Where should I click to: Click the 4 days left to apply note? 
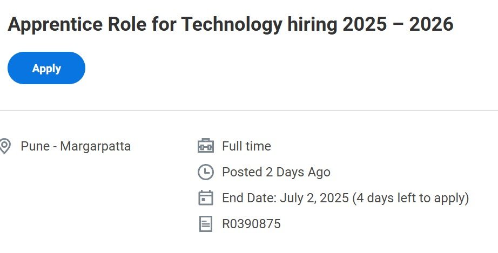point(410,198)
